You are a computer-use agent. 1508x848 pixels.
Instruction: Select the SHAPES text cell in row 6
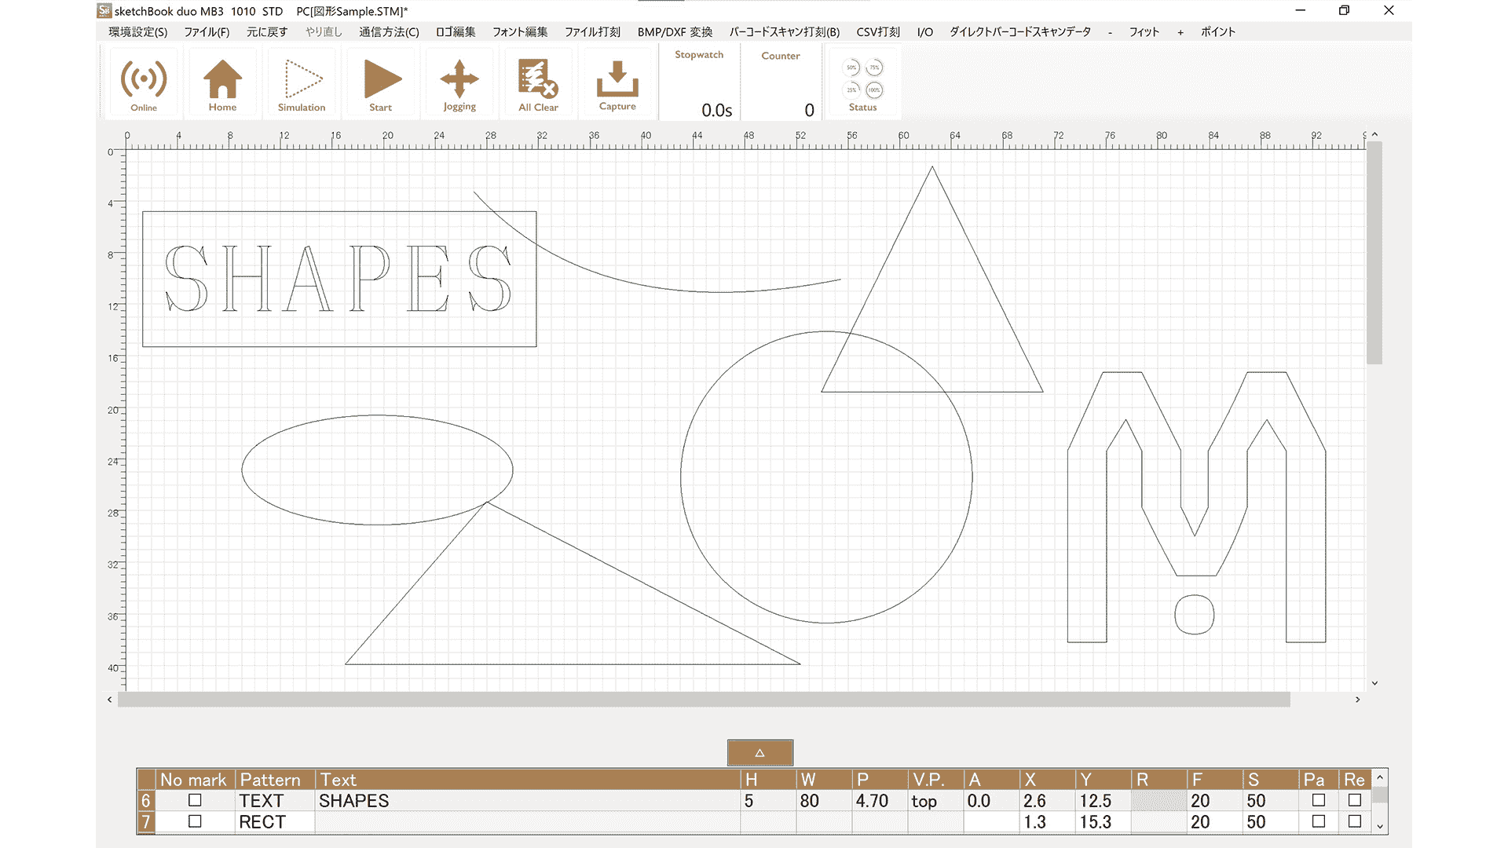527,800
